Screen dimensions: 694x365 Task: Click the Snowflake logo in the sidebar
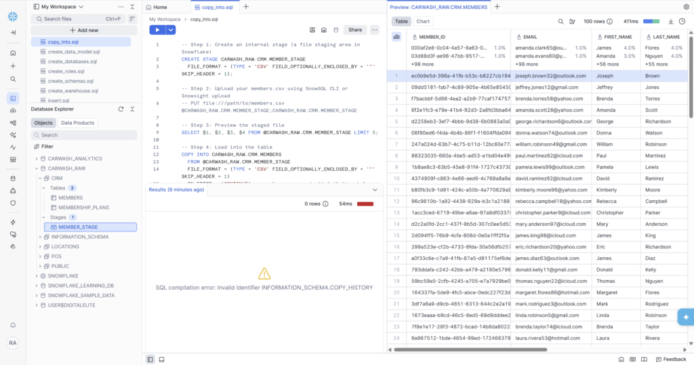tap(13, 16)
